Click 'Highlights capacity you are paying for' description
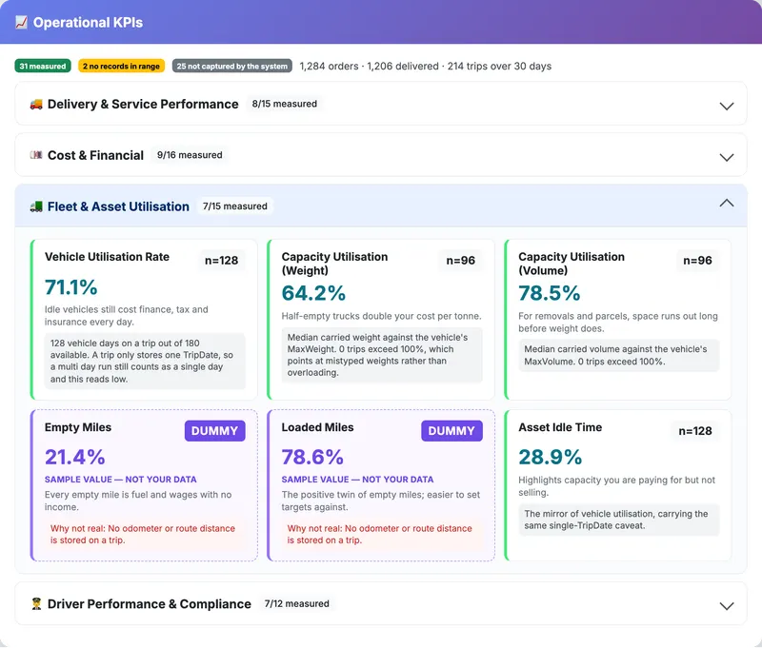Screen dimensions: 762x648 click(x=616, y=486)
